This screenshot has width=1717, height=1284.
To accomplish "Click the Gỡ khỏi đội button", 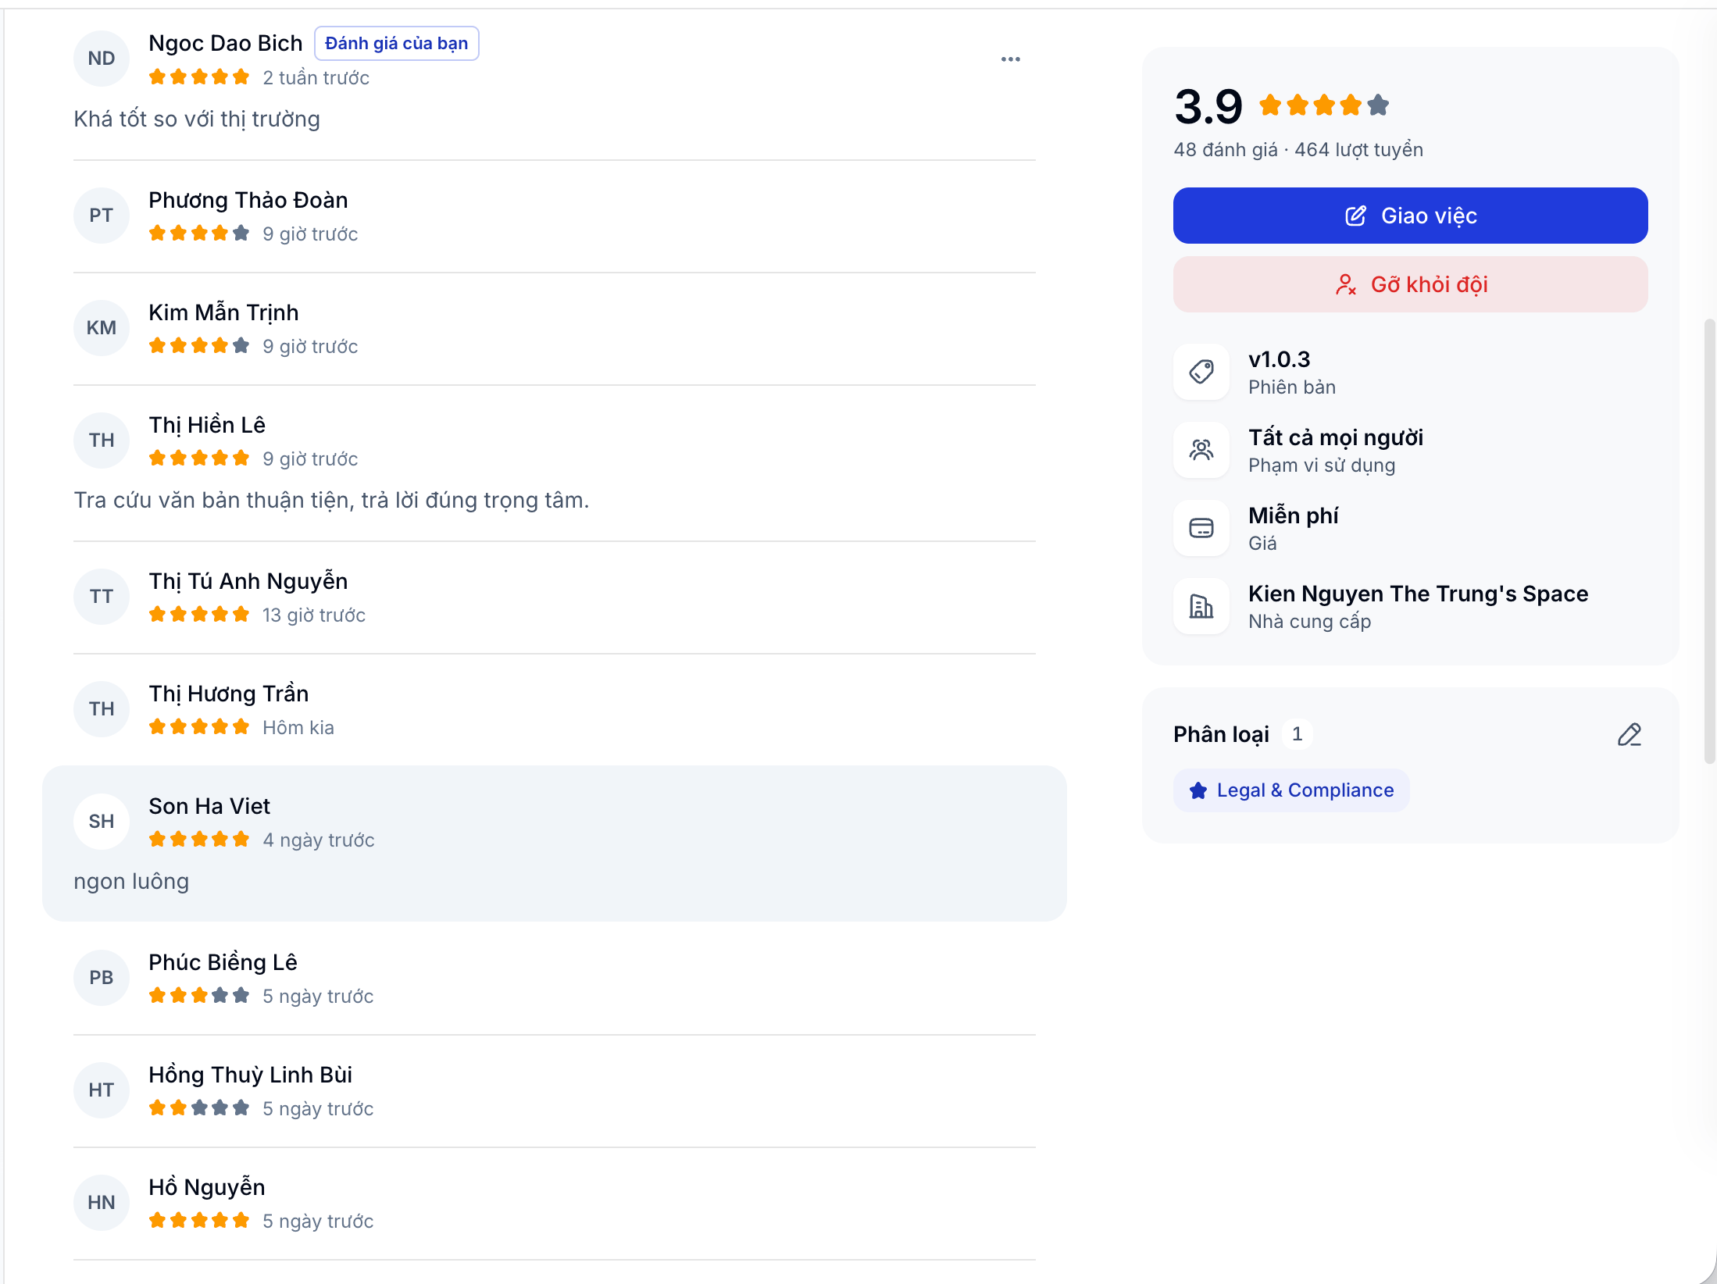I will [x=1410, y=284].
